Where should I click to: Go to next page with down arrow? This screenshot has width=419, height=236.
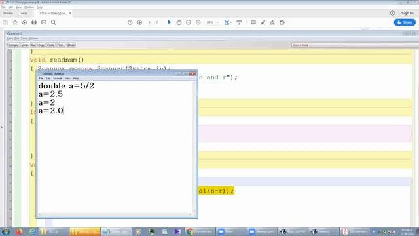click(x=139, y=22)
